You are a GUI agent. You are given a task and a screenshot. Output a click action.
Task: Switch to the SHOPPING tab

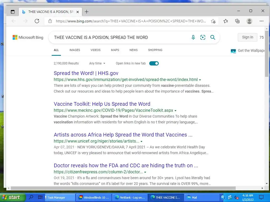point(155,50)
